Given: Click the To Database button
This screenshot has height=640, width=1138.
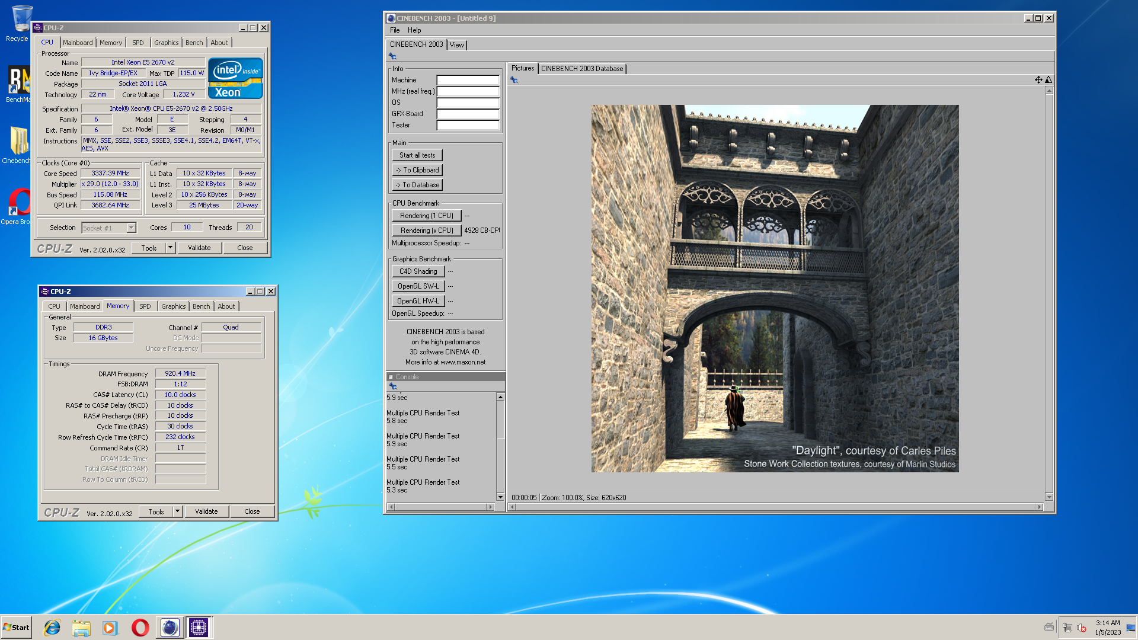Looking at the screenshot, I should [417, 185].
